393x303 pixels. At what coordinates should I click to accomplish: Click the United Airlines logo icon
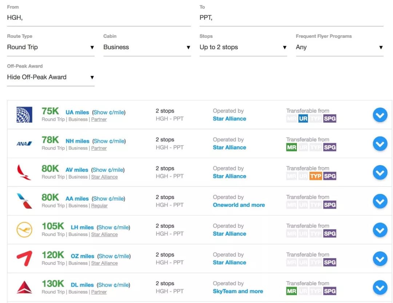[24, 115]
